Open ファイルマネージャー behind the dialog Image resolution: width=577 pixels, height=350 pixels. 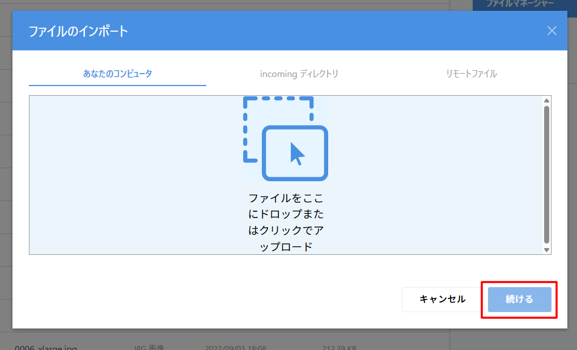(520, 4)
